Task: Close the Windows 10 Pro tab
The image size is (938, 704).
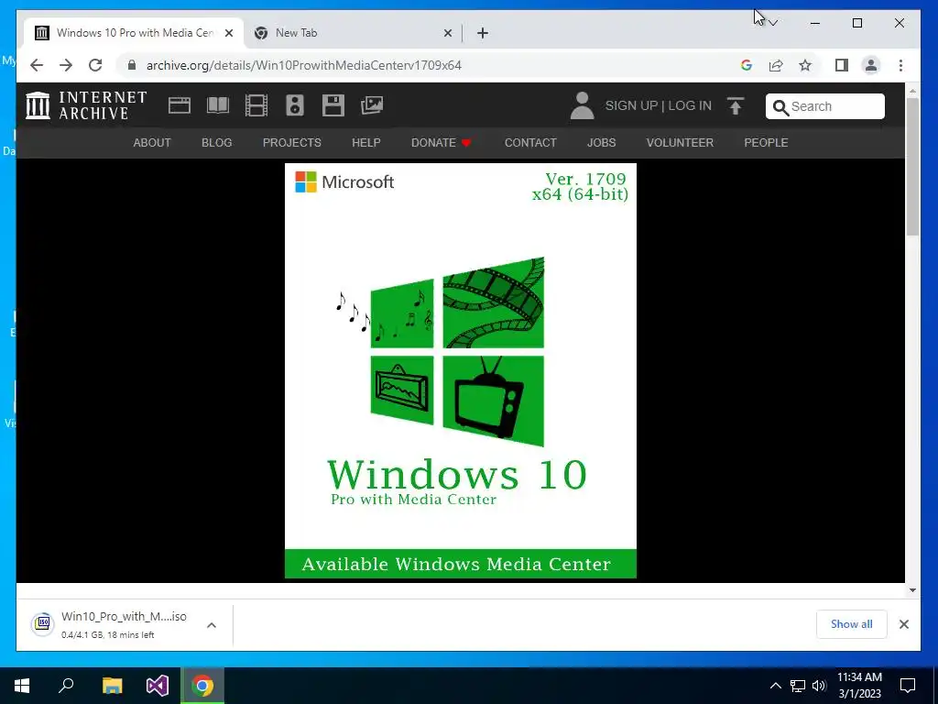Action: (228, 33)
